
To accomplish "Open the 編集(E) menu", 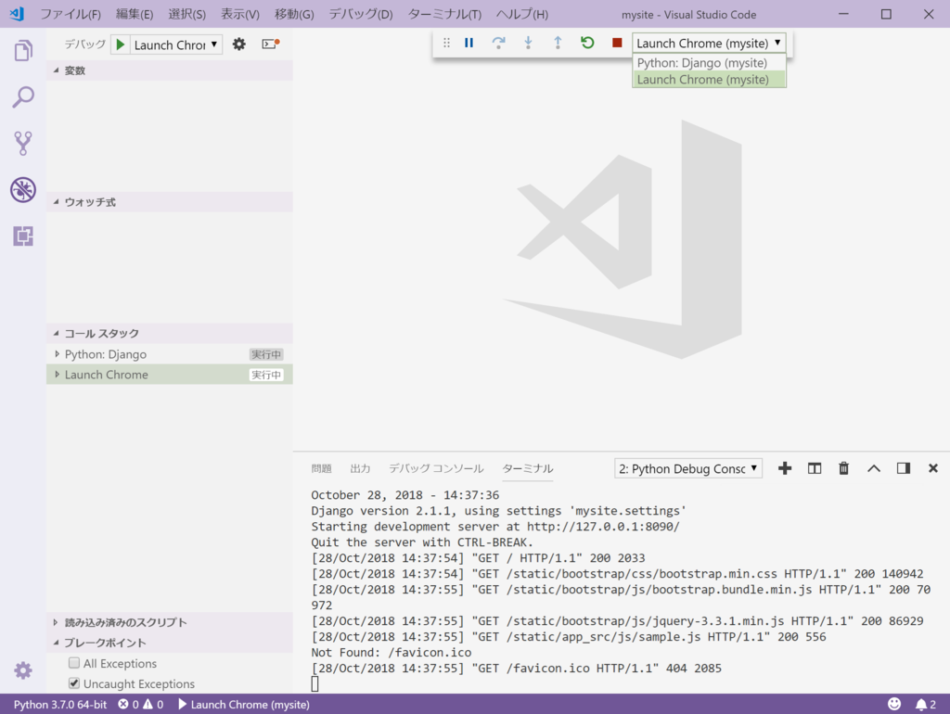I will click(x=135, y=14).
